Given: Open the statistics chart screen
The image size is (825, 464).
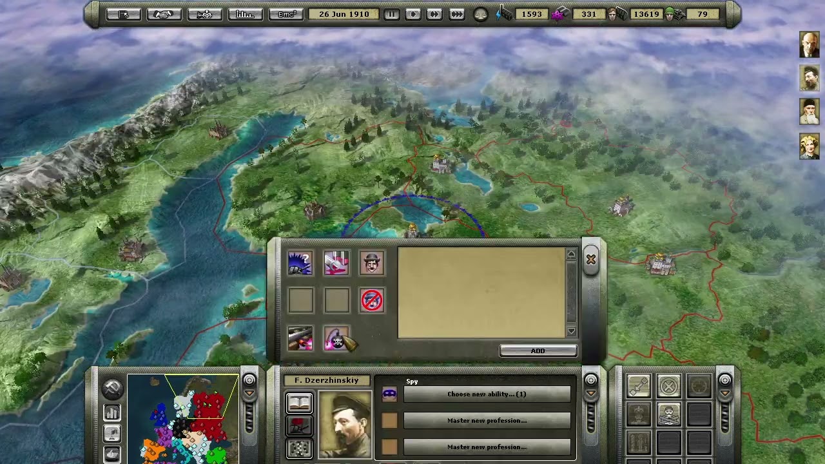Looking at the screenshot, I should coord(245,14).
